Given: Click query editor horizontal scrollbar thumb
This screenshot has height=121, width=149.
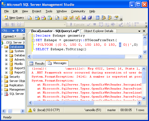Looking at the screenshot, I should (78, 56).
